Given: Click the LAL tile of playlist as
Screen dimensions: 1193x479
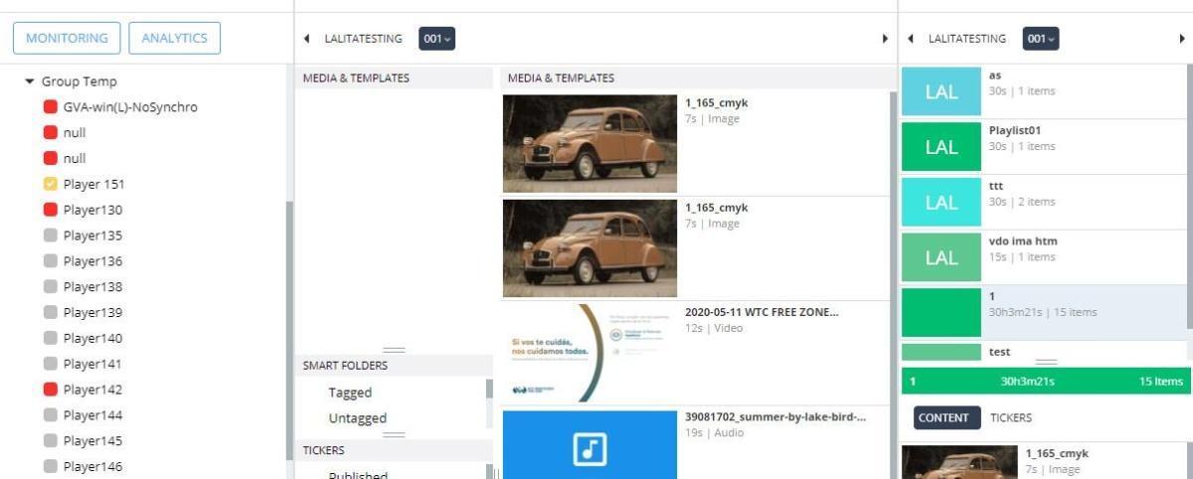Looking at the screenshot, I should 941,91.
